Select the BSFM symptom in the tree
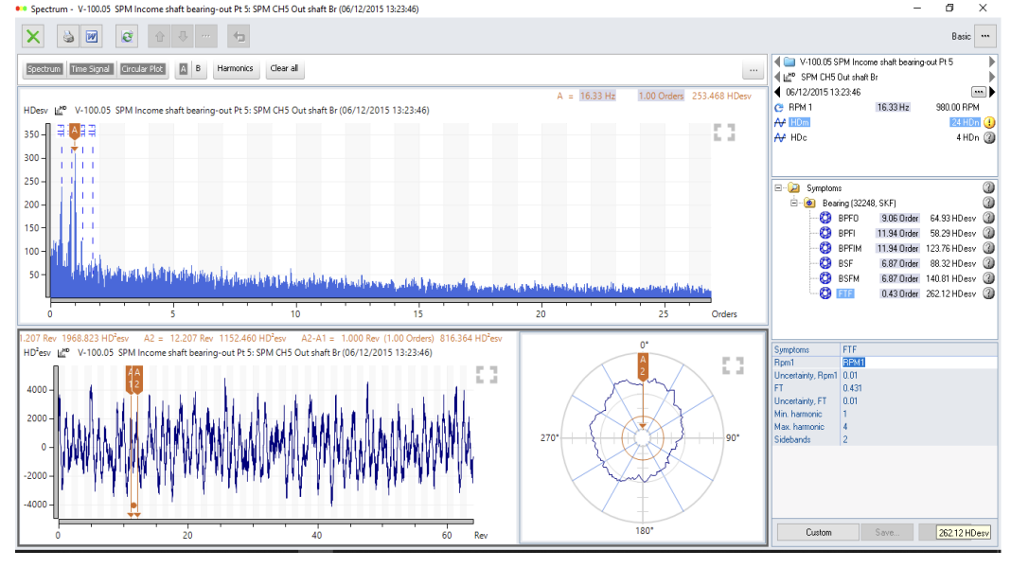Screen dimensions: 1011x568 click(x=848, y=278)
